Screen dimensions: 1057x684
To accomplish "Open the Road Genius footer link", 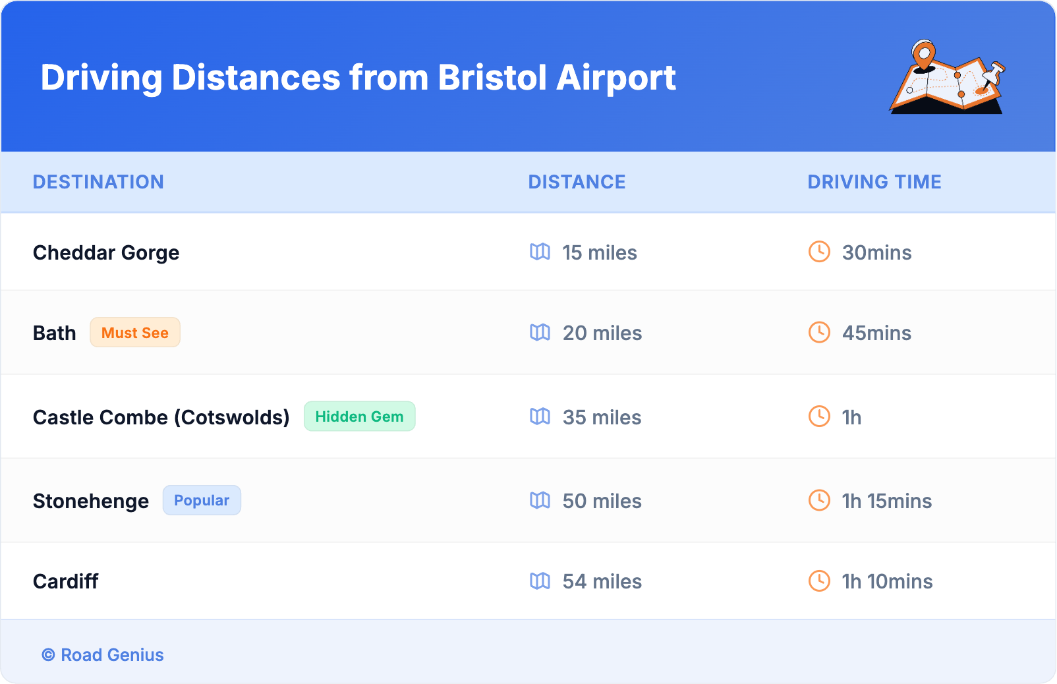I will [x=103, y=655].
